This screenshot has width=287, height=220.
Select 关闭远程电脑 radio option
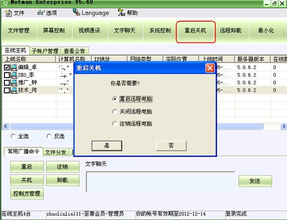pos(115,112)
